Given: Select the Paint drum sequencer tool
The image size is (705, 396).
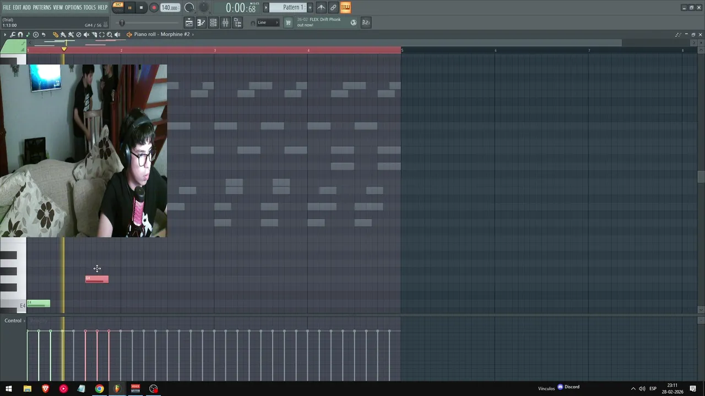Looking at the screenshot, I should tap(71, 35).
